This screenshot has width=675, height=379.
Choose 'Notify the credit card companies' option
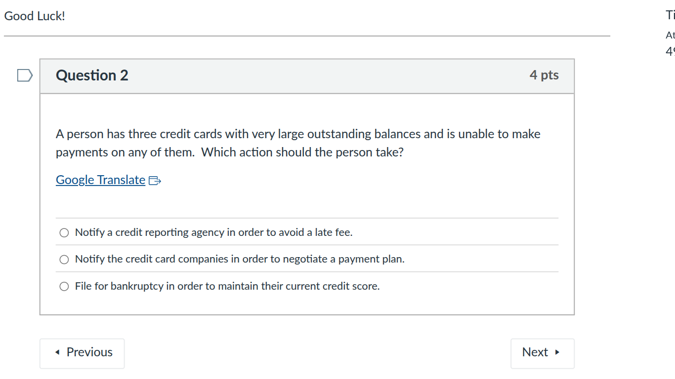pyautogui.click(x=64, y=259)
